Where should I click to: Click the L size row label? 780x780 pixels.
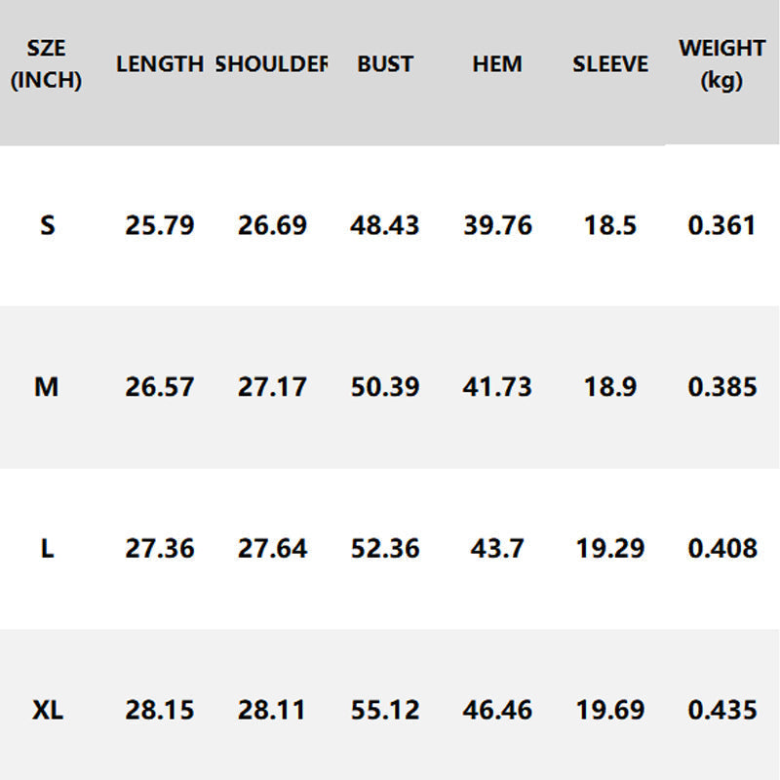point(47,549)
